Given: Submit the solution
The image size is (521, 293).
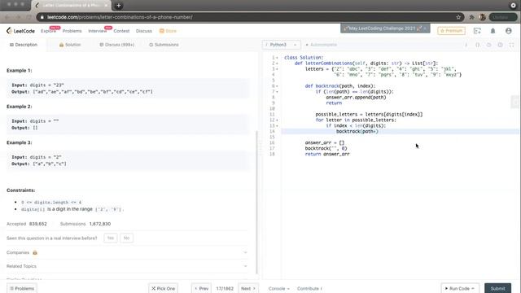Looking at the screenshot, I should coord(497,288).
